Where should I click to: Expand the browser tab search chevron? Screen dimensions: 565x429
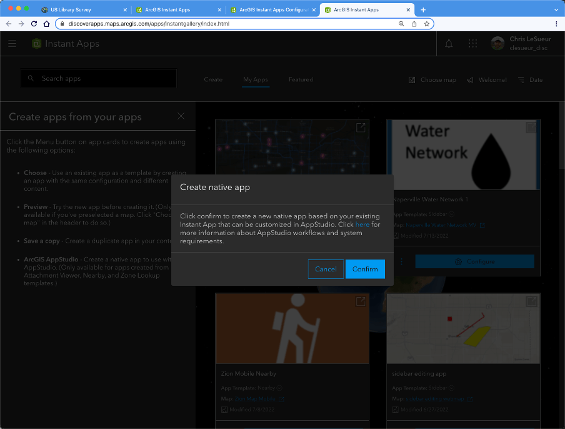click(x=556, y=10)
